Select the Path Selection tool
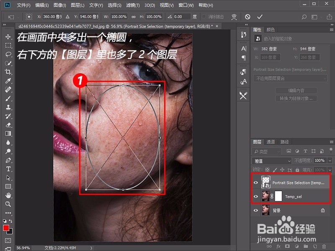Image resolution: width=335 pixels, height=251 pixels. click(8, 178)
